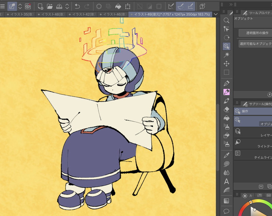The width and height of the screenshot is (272, 216).
Task: Open the Clip Studio launcher icon
Action: coord(12,6)
